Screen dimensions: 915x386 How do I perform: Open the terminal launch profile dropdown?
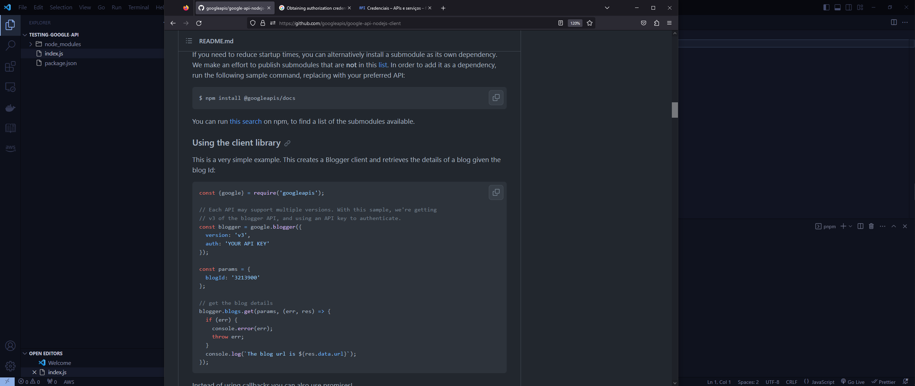tap(850, 226)
